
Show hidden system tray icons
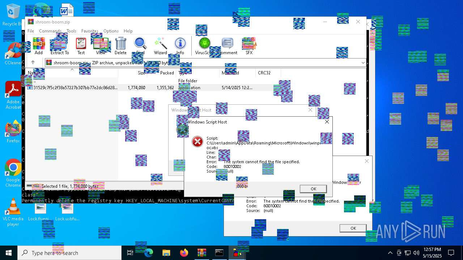(390, 253)
